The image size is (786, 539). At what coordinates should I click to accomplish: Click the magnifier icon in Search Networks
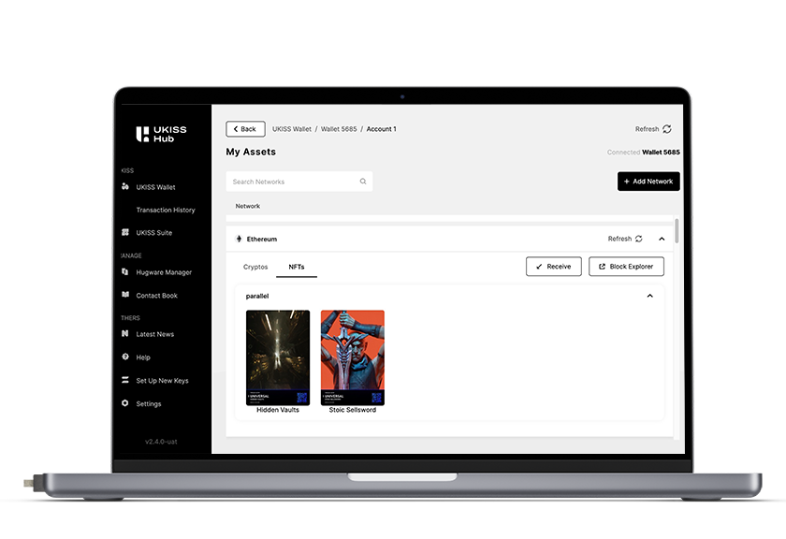[x=363, y=182]
